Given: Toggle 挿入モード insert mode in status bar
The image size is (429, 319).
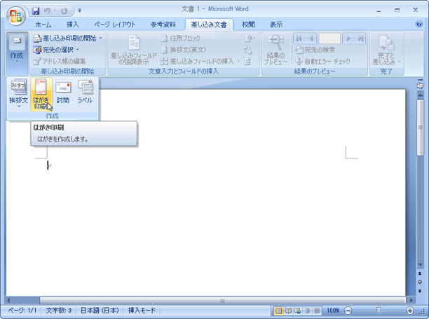Looking at the screenshot, I should point(142,310).
